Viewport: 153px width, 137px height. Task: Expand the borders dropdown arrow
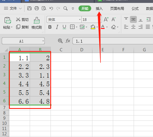pyautogui.click(x=76, y=27)
